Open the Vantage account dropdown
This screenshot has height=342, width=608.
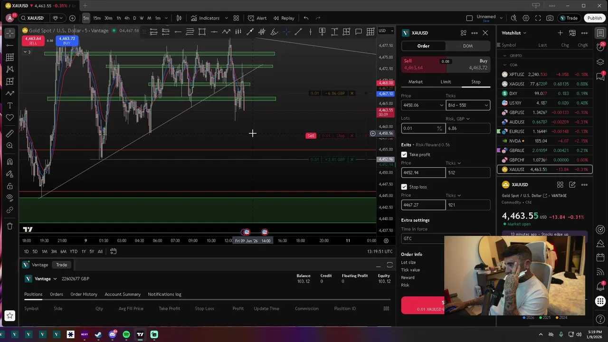tap(42, 279)
